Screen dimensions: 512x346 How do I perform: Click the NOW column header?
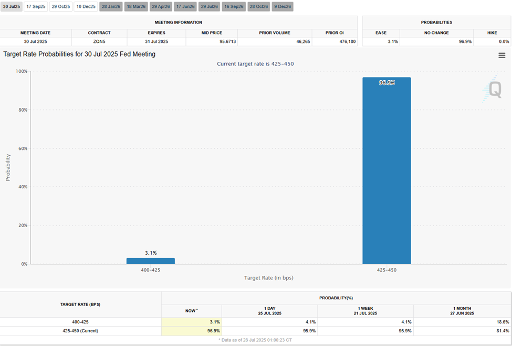[x=191, y=310]
